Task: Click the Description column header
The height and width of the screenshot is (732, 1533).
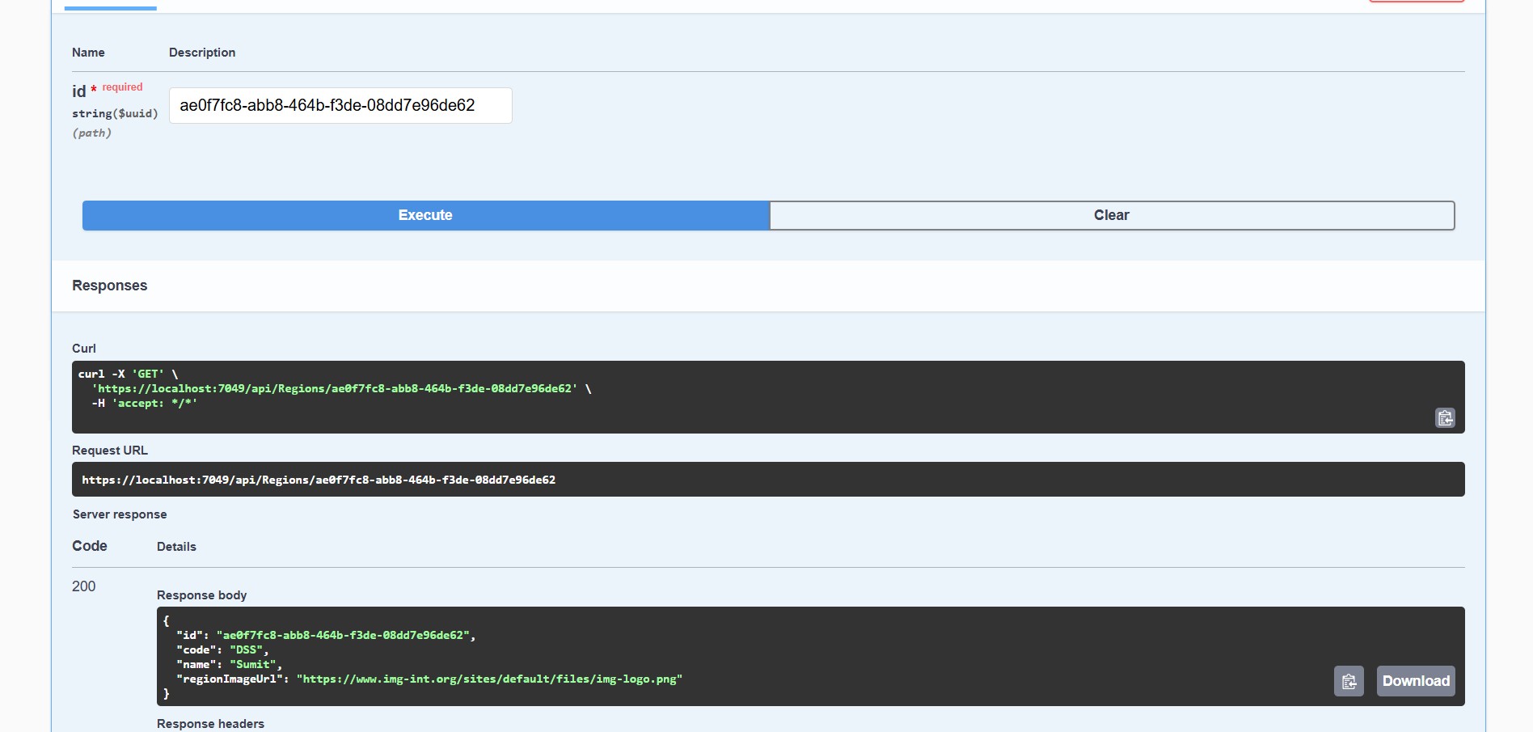Action: click(202, 53)
